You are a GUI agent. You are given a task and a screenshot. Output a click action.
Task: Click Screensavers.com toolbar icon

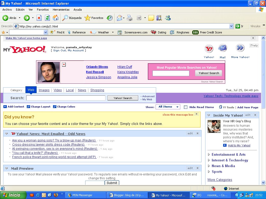(x=120, y=32)
